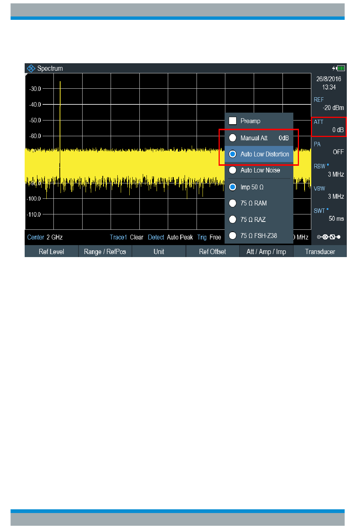Image resolution: width=355 pixels, height=531 pixels.
Task: Choose 75 Ω RAM impedance
Action: click(x=259, y=203)
